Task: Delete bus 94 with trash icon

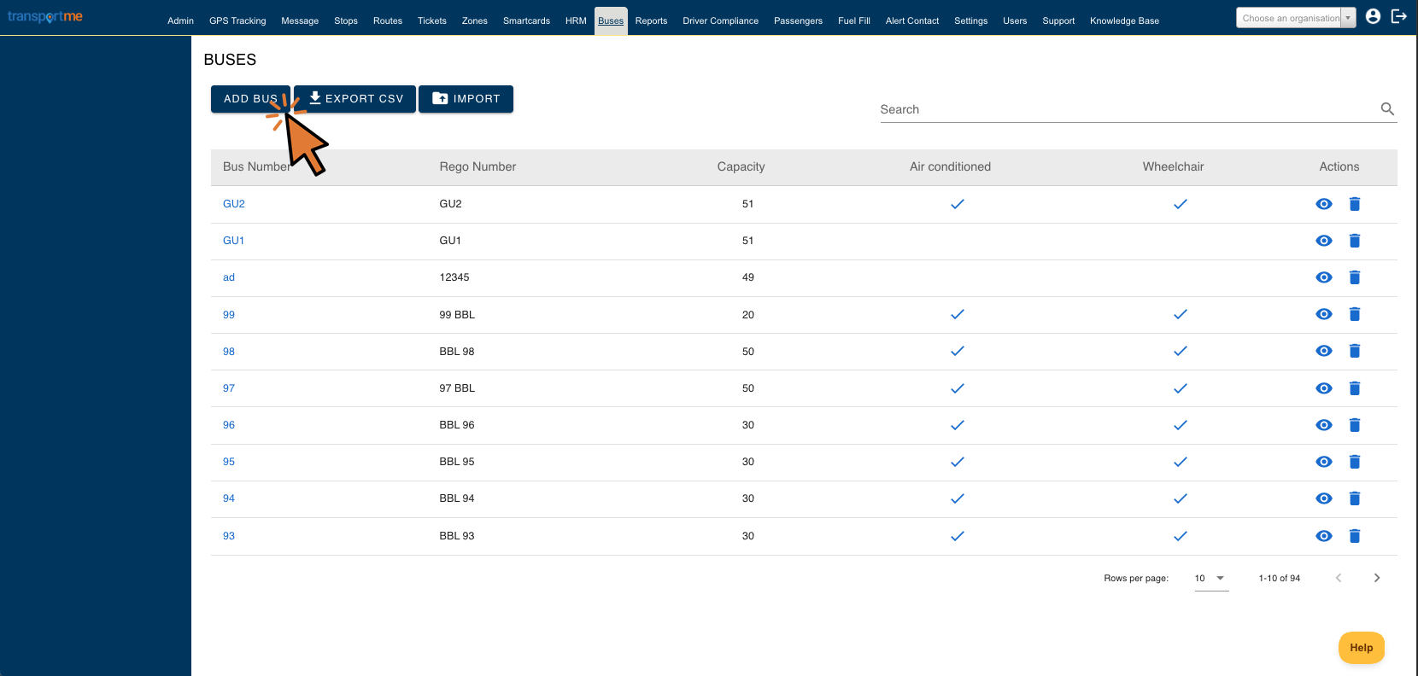Action: (1355, 498)
